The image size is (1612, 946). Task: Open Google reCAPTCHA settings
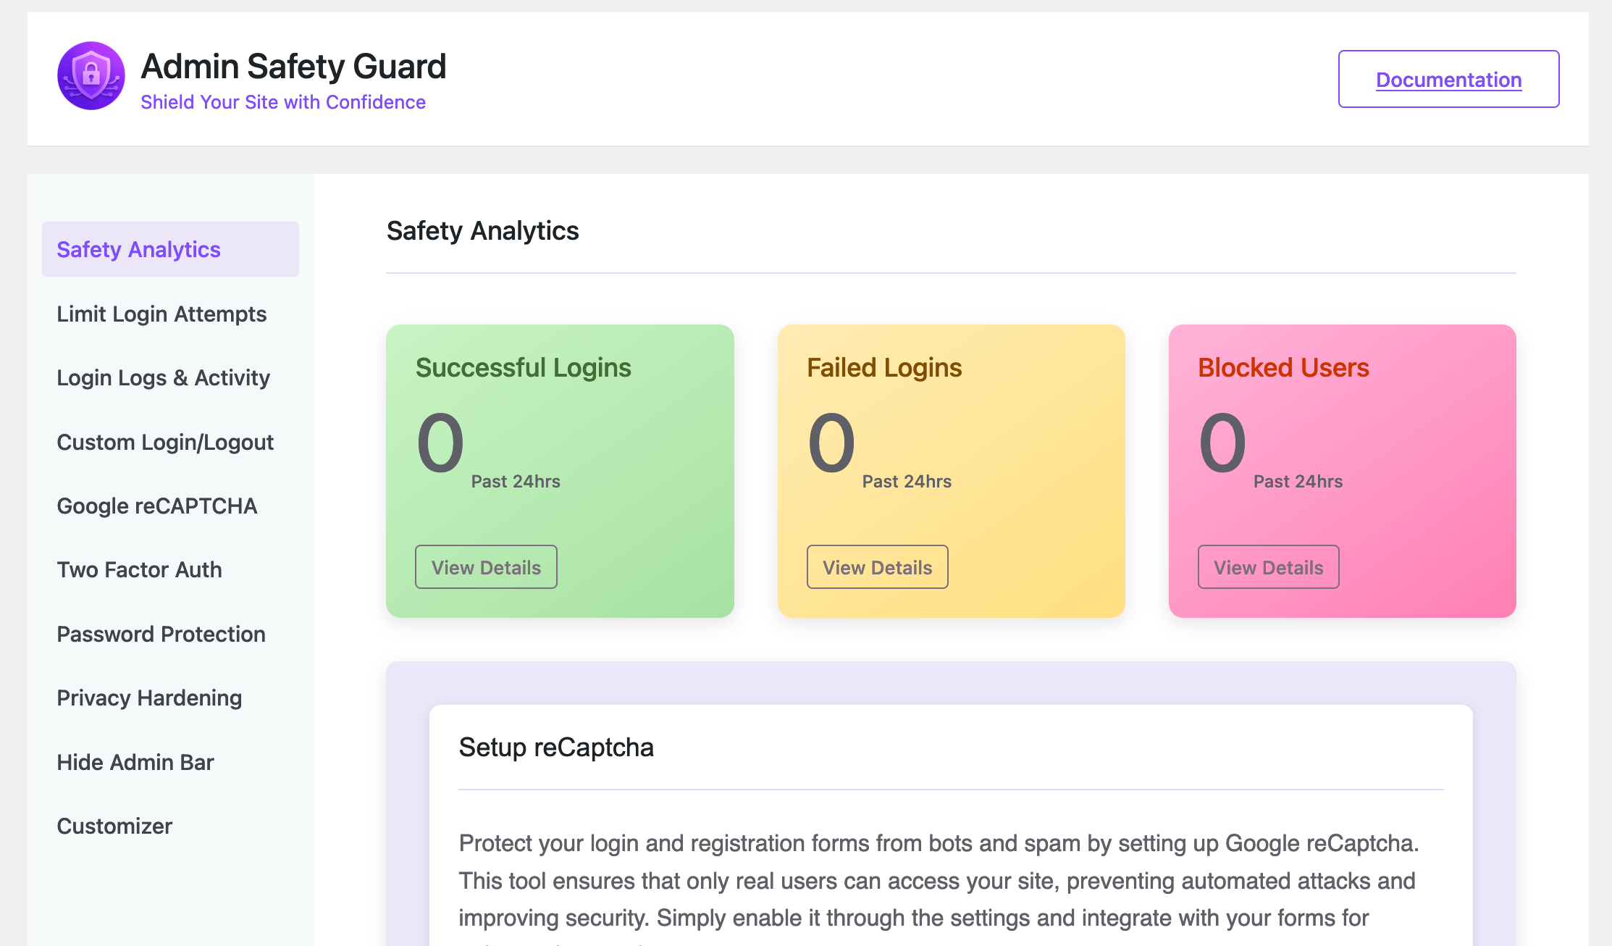(157, 506)
